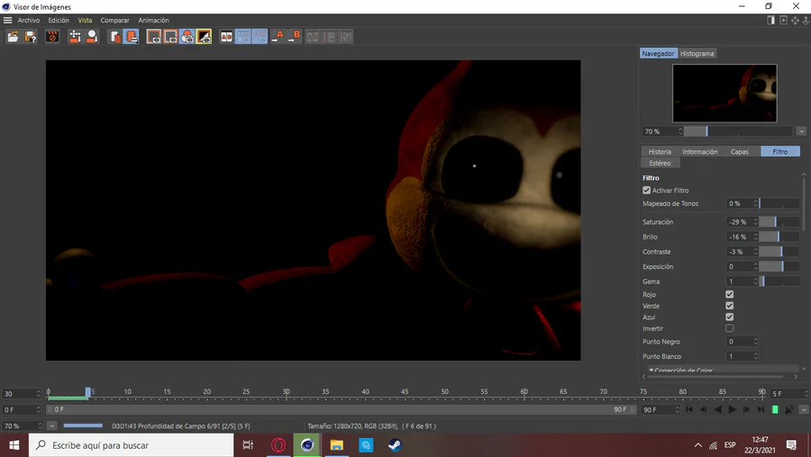Switch to the Información tab
Screen dimensions: 811x457
click(700, 152)
